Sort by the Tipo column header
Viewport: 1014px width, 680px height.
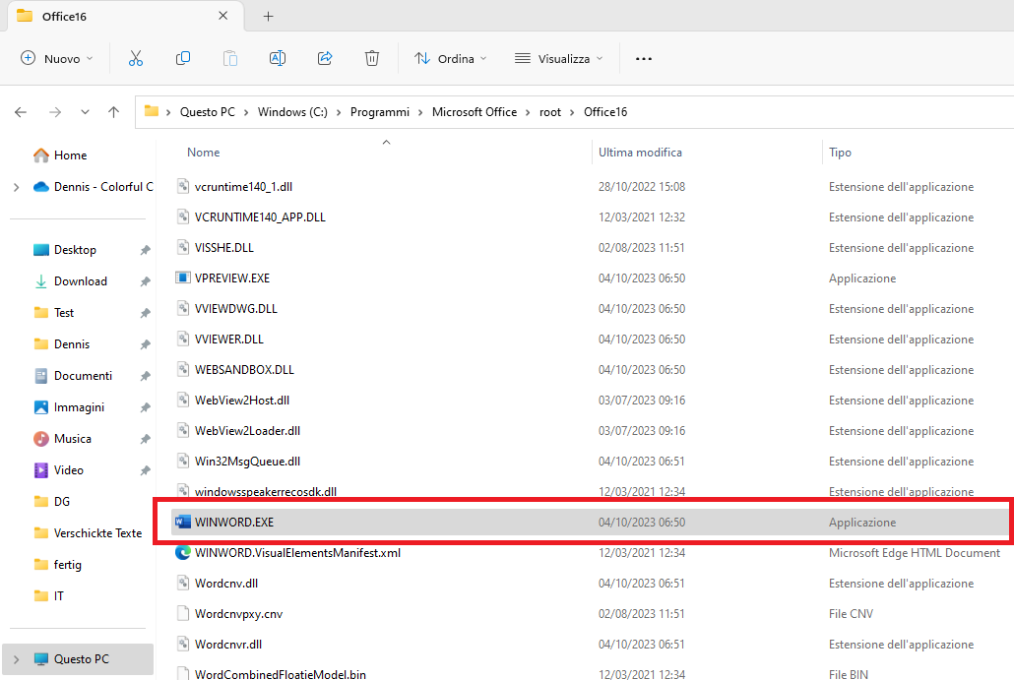840,153
